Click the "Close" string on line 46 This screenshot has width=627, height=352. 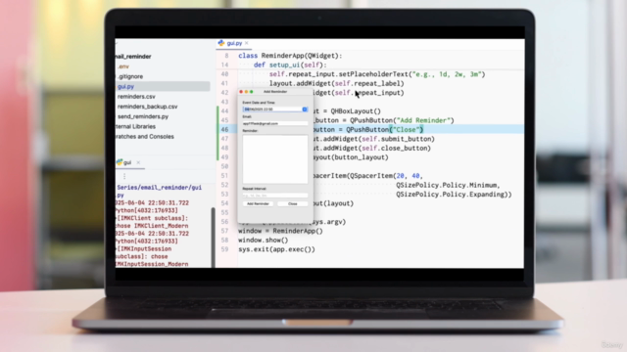pos(407,129)
